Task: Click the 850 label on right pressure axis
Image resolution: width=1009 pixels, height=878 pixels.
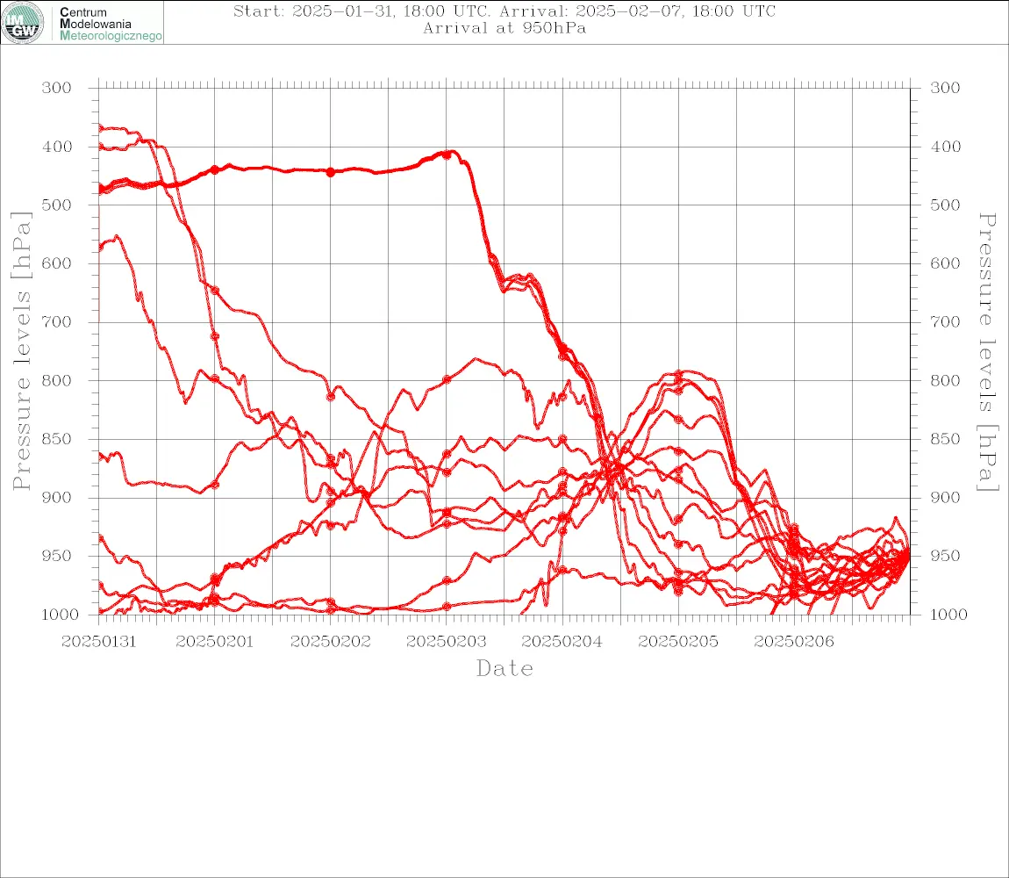Action: (945, 439)
